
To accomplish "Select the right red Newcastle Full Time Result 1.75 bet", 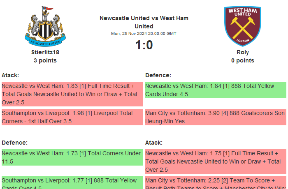I will [216, 161].
